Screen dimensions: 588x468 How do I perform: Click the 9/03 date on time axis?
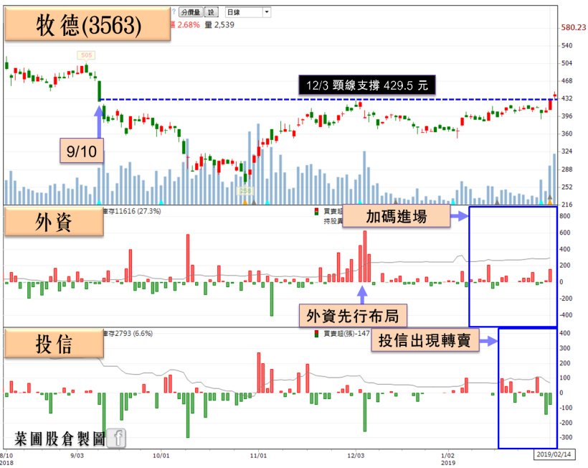pyautogui.click(x=77, y=456)
